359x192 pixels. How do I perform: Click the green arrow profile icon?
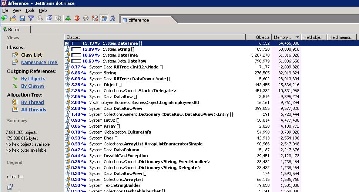point(4,18)
